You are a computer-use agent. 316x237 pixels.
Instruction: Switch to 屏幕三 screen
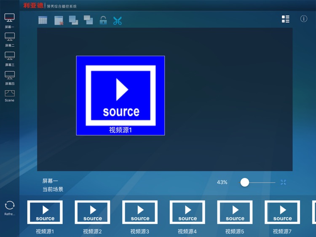[9, 59]
